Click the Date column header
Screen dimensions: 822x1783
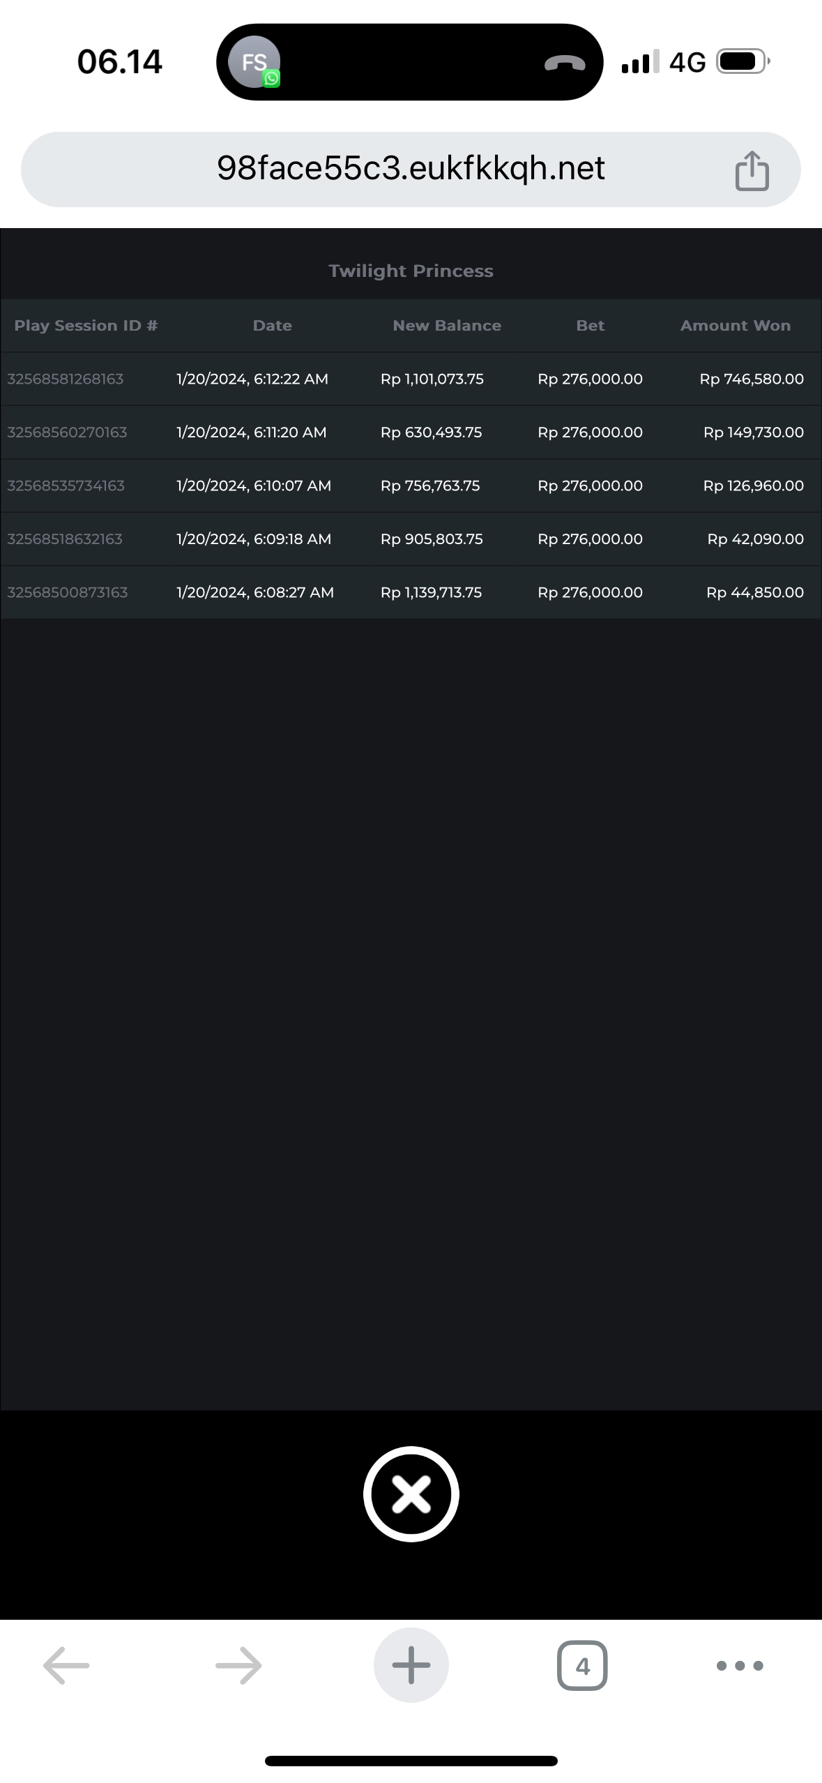click(272, 326)
